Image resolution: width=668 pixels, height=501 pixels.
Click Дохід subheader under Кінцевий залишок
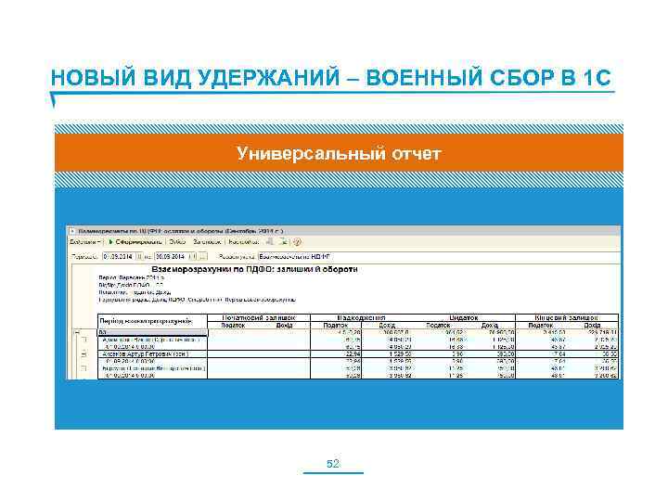(592, 325)
